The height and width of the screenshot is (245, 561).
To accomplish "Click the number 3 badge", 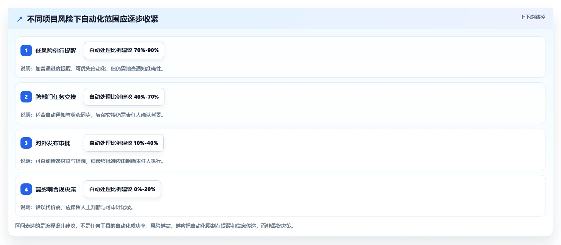I will 26,143.
